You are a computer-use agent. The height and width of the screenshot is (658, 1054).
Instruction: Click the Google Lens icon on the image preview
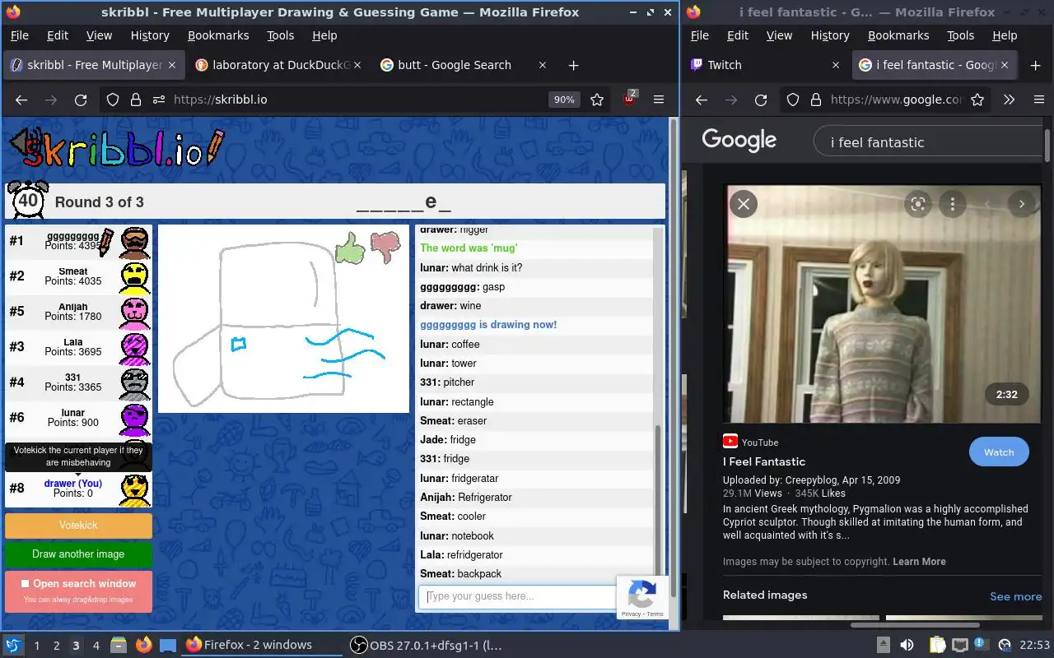click(918, 203)
